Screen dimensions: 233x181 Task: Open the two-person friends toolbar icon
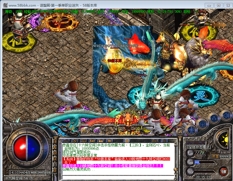(x=101, y=141)
